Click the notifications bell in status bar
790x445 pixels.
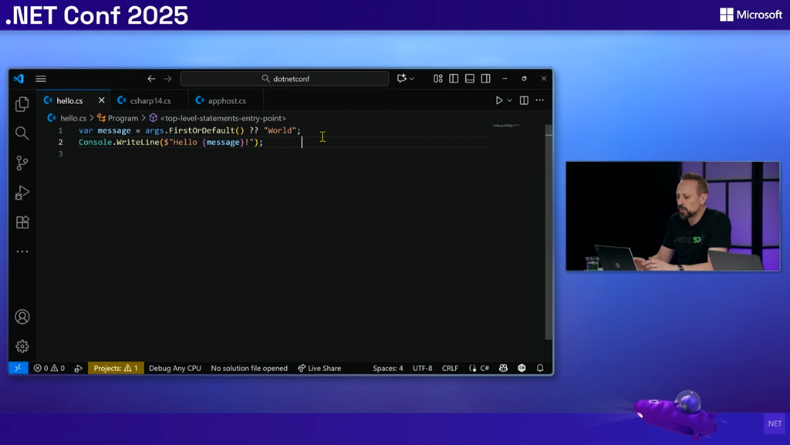pos(540,368)
